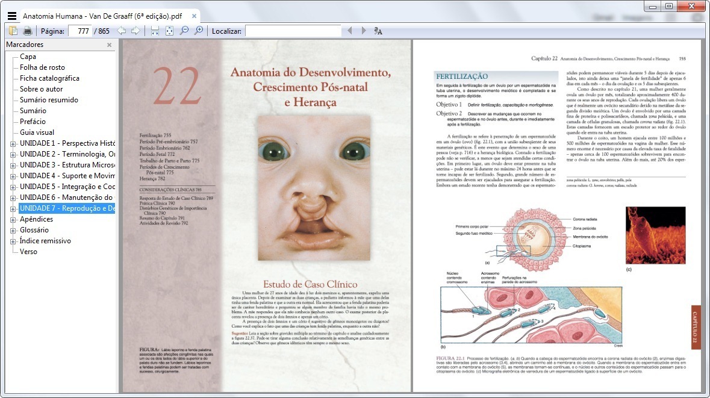Jump to Ficha catalográfica bookmark
The height and width of the screenshot is (398, 710).
click(x=49, y=78)
